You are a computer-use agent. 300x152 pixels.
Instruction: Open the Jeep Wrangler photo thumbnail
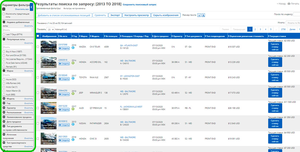click(x=49, y=93)
